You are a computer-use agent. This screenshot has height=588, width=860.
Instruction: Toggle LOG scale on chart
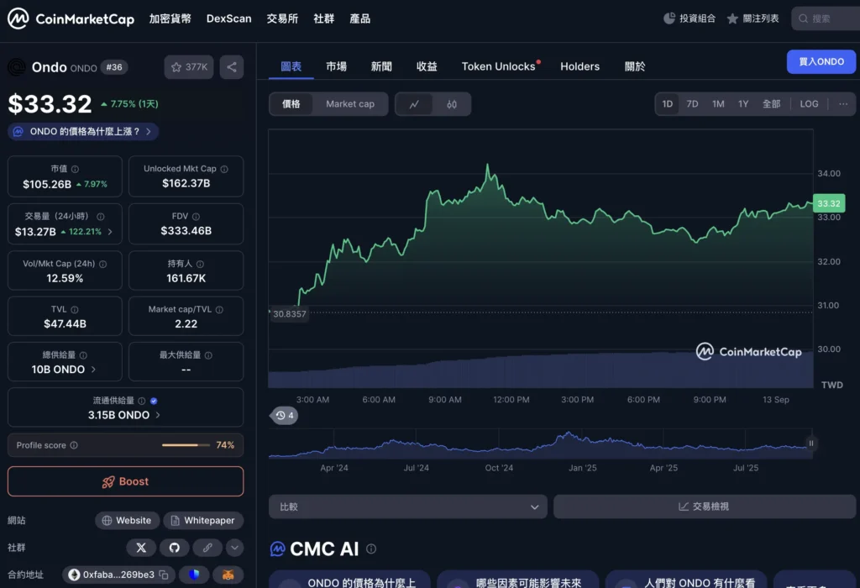(x=809, y=104)
